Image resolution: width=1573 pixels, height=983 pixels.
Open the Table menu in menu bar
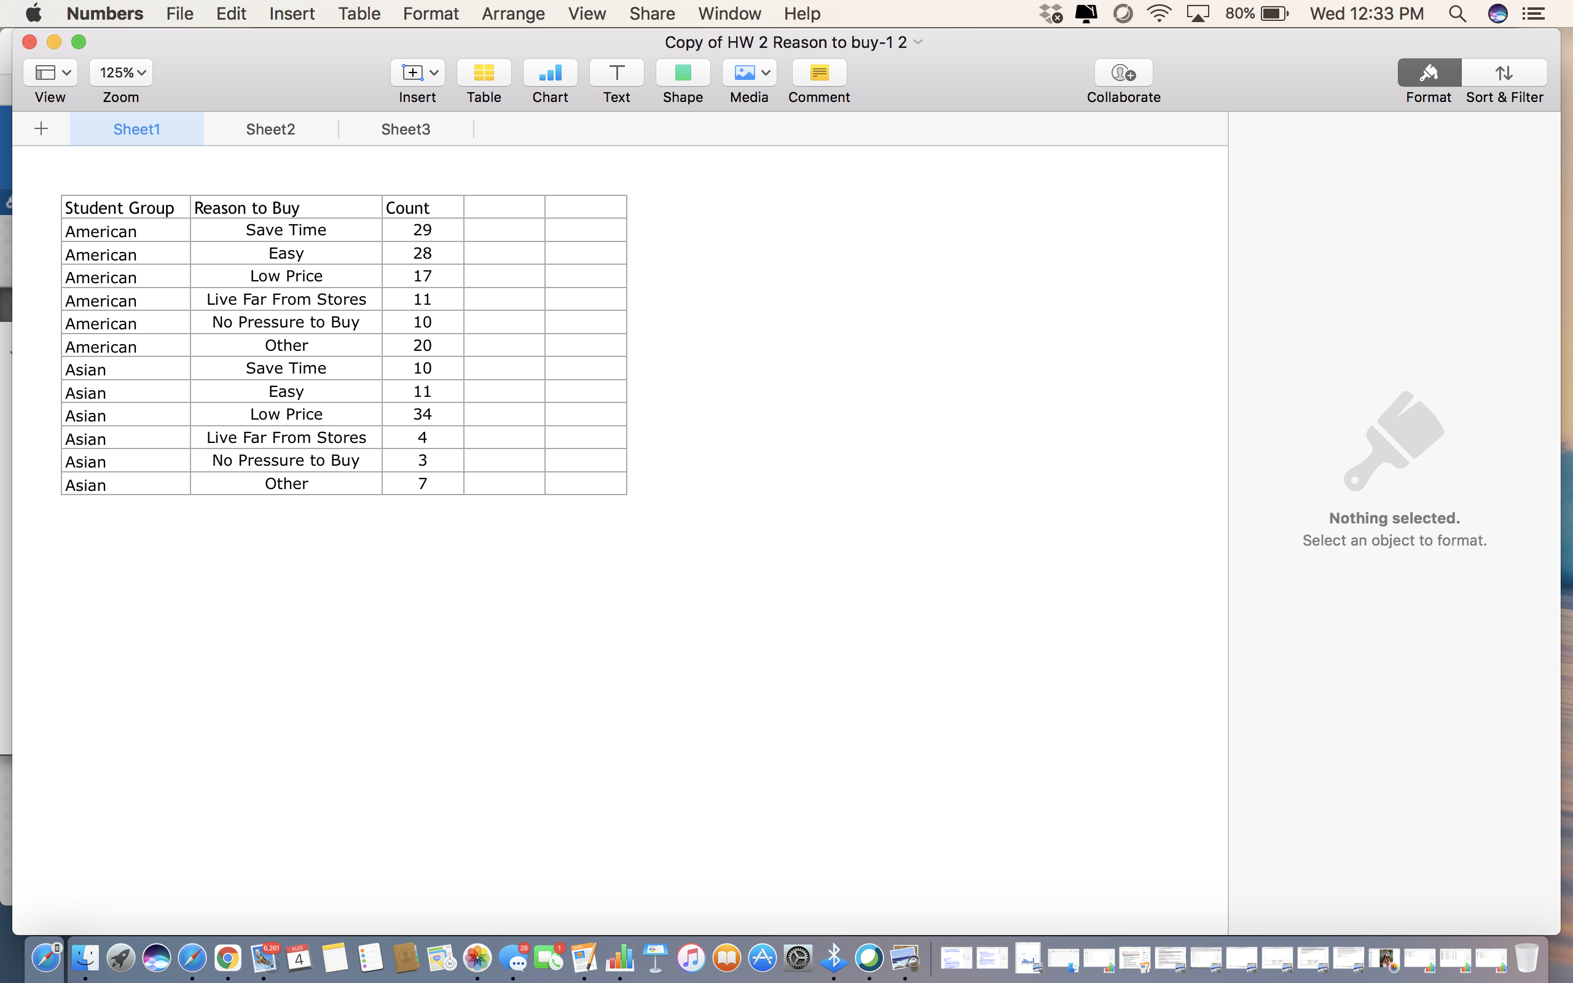tap(359, 14)
